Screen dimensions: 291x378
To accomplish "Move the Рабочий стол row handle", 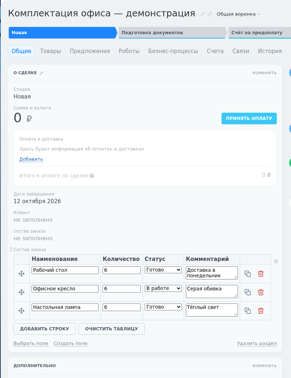I will point(21,274).
